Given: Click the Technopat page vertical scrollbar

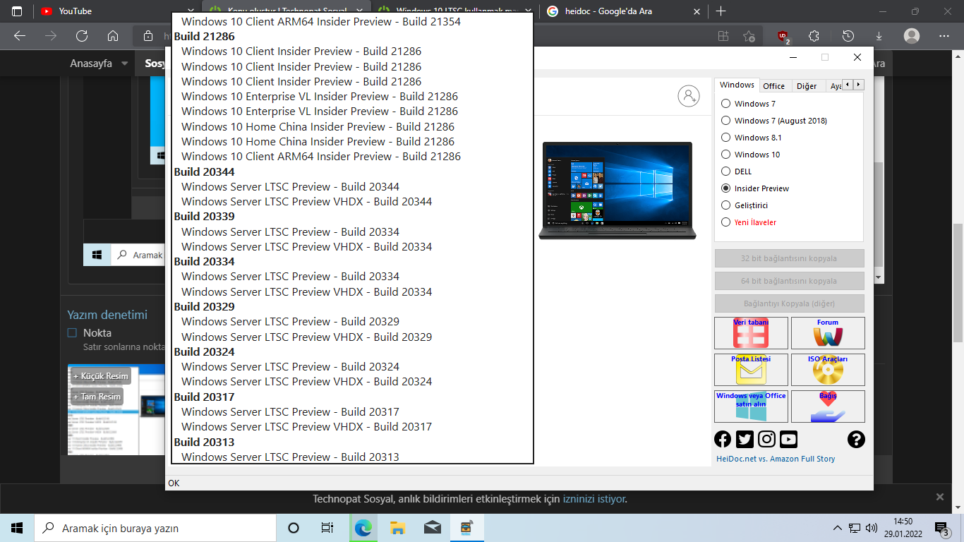Looking at the screenshot, I should 958,282.
